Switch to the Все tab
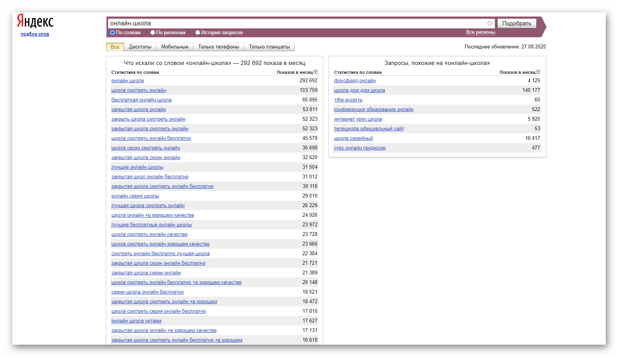The width and height of the screenshot is (618, 357). (115, 47)
